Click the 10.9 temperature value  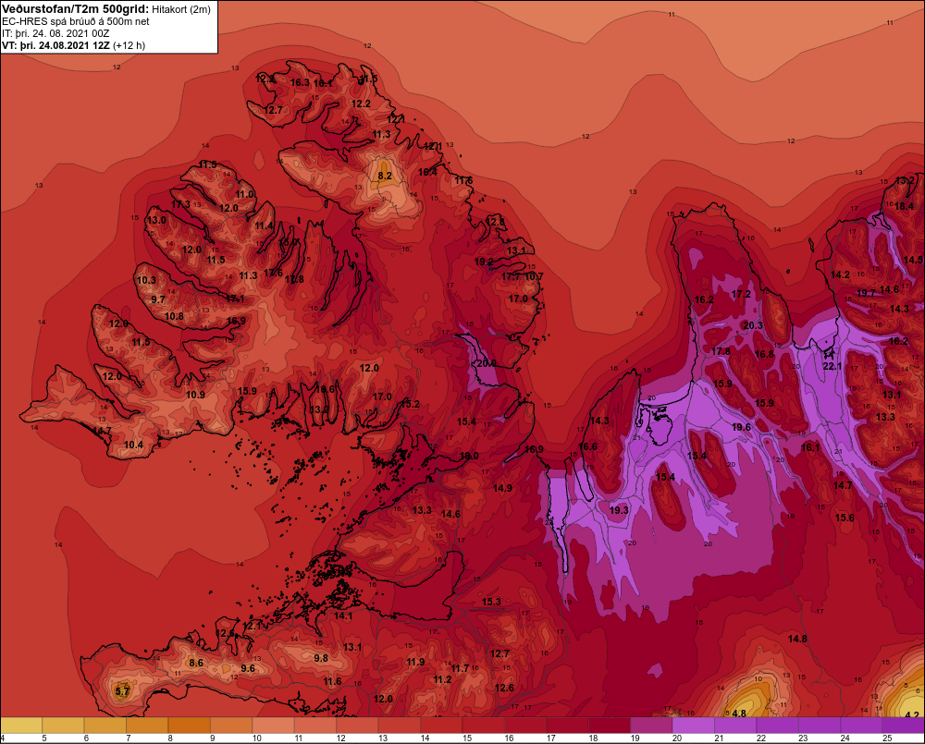click(x=195, y=395)
